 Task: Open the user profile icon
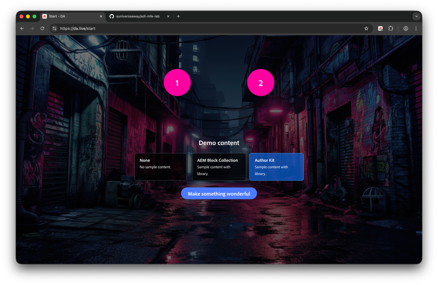coord(406,28)
